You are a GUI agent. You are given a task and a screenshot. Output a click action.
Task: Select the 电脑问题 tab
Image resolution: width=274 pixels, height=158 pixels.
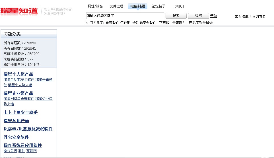pyautogui.click(x=138, y=6)
